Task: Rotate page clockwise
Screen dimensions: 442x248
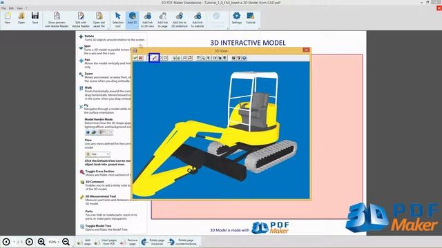Action: [x=153, y=242]
